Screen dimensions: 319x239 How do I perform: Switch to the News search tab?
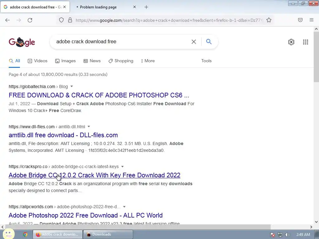(92, 61)
